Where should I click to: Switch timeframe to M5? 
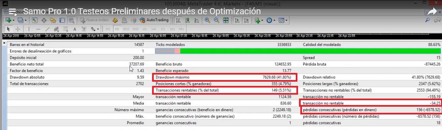coord(117,29)
